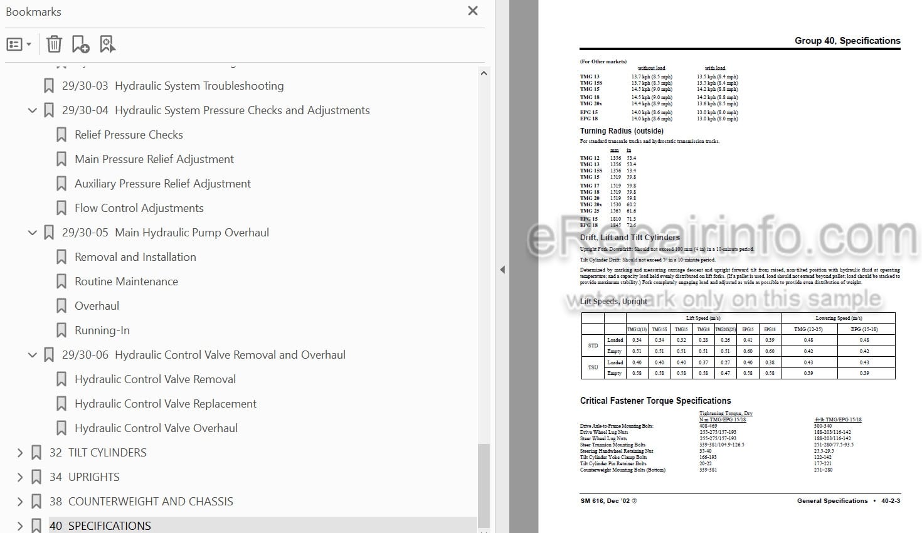Image resolution: width=922 pixels, height=533 pixels.
Task: Click bookmark icon beside Relief Pressure Checks
Action: (x=61, y=135)
